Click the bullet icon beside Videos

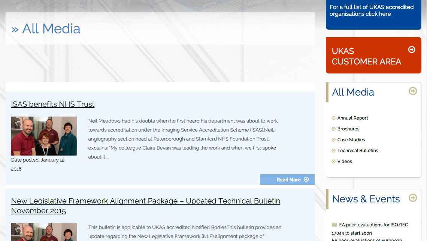click(334, 162)
